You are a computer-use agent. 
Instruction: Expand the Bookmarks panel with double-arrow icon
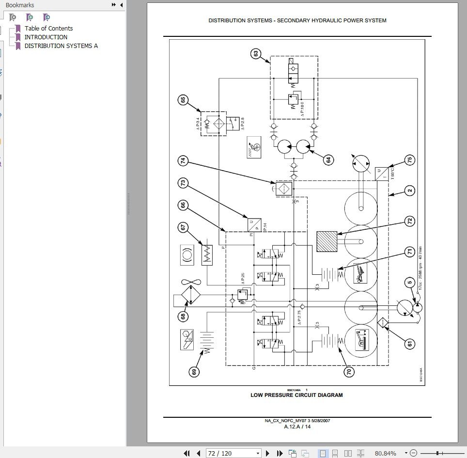(114, 5)
